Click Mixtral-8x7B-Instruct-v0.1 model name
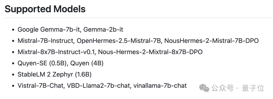Screen dimensions: 273x99 [x=57, y=52]
